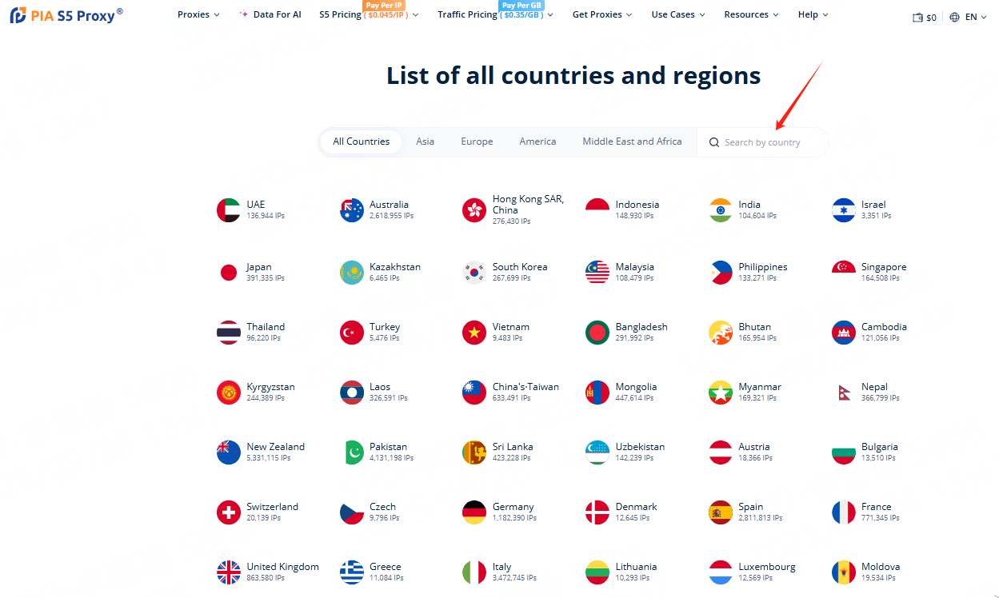This screenshot has width=999, height=598.
Task: Select the Switzerland flag icon
Action: pos(229,512)
